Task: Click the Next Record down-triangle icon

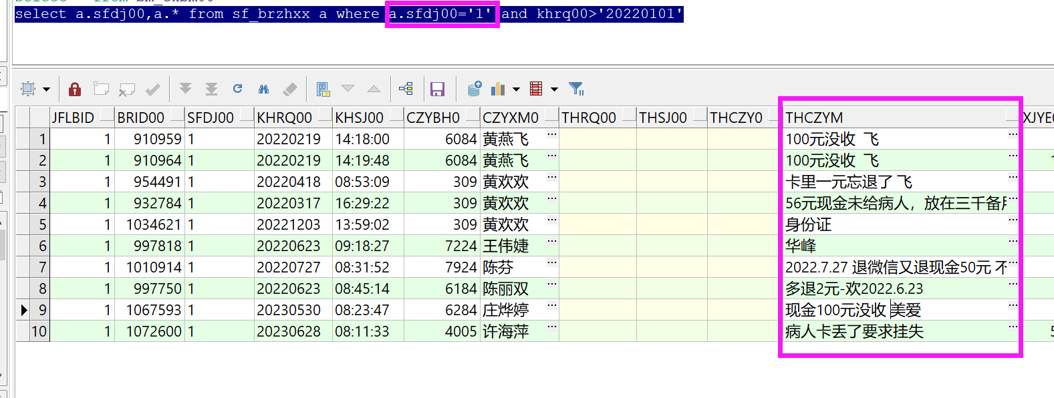Action: [x=348, y=88]
